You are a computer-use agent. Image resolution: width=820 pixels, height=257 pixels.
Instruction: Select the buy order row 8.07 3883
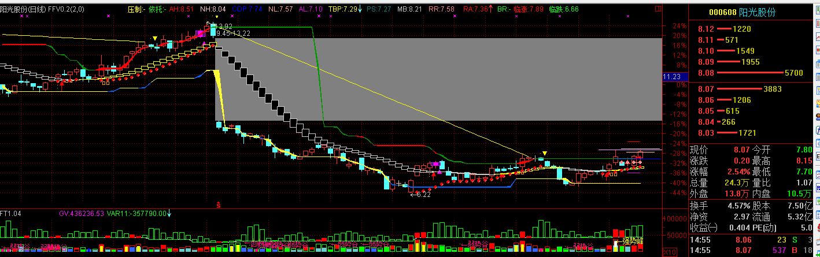pyautogui.click(x=751, y=89)
